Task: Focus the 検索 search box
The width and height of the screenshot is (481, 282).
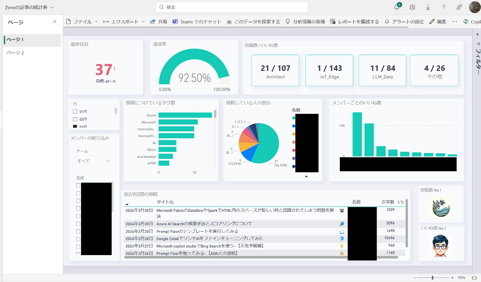Action: (232, 7)
